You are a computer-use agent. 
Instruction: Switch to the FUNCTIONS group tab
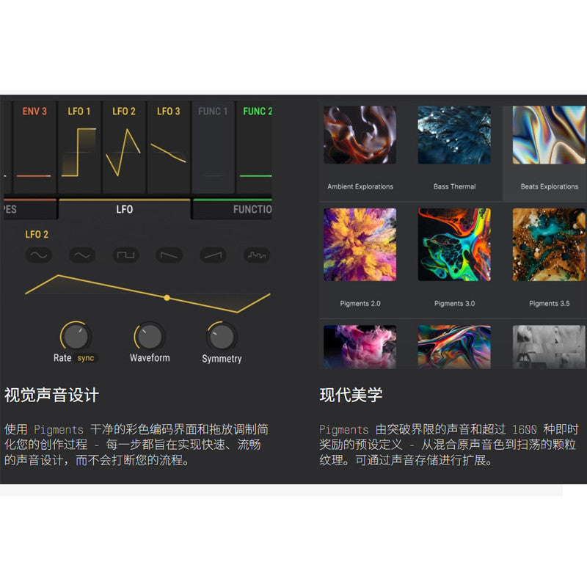(x=233, y=209)
